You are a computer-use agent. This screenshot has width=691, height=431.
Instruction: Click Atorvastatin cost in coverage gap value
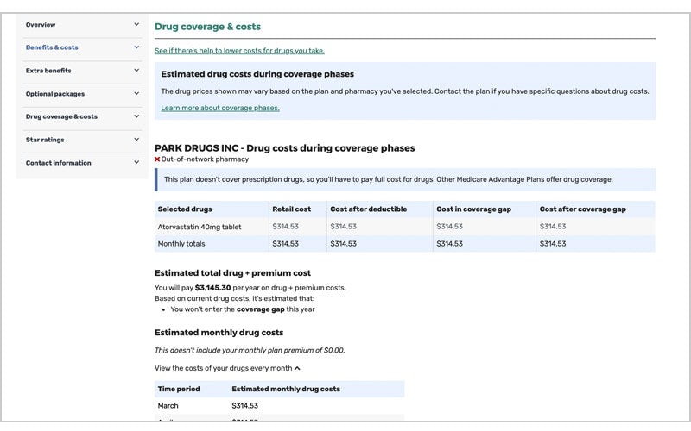coord(449,227)
